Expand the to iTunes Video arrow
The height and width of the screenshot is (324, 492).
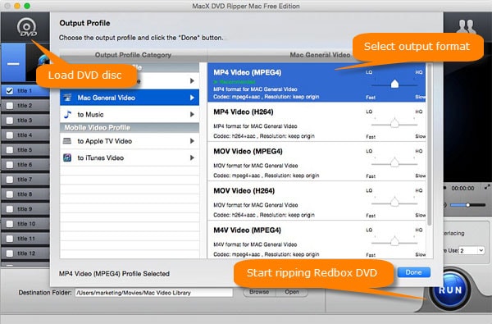coord(192,157)
